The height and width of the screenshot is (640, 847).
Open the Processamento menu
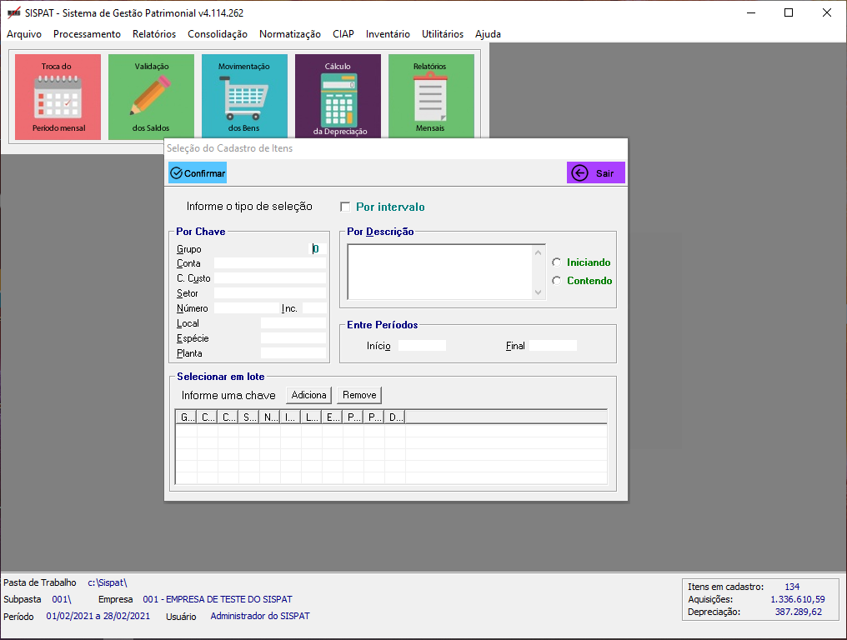87,34
